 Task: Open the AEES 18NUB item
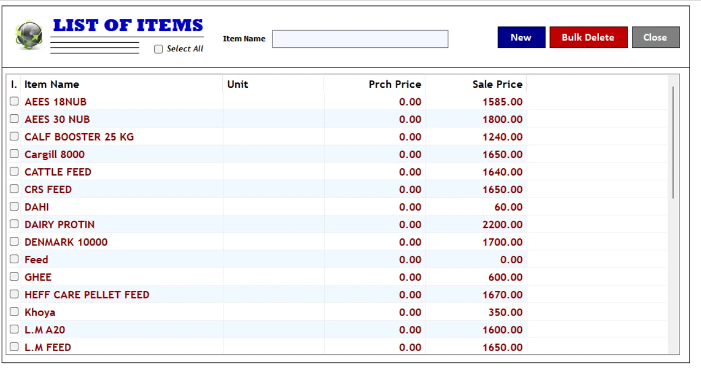(x=56, y=102)
